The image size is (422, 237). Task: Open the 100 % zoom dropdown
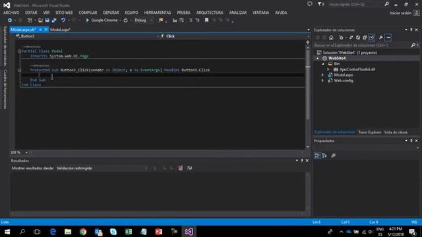[26, 152]
